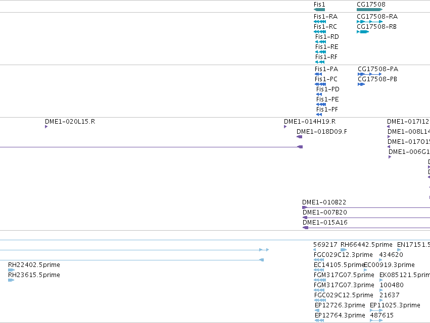
Task: Select clone end DME1-020L15.R
Action: (70, 122)
